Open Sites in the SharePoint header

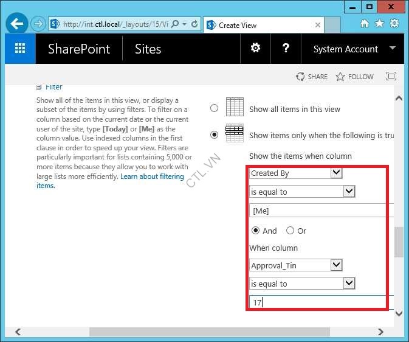click(x=148, y=49)
